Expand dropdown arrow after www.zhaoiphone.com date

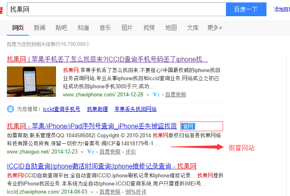148,95
